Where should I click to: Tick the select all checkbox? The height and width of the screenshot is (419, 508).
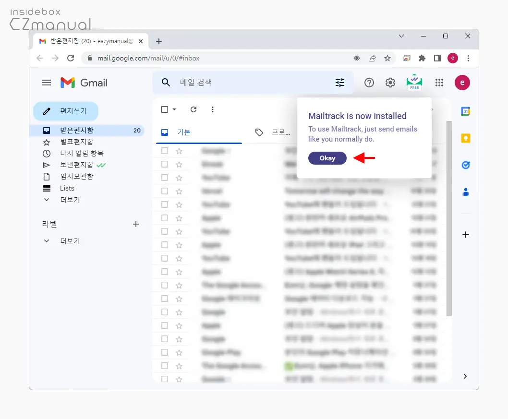pos(165,109)
